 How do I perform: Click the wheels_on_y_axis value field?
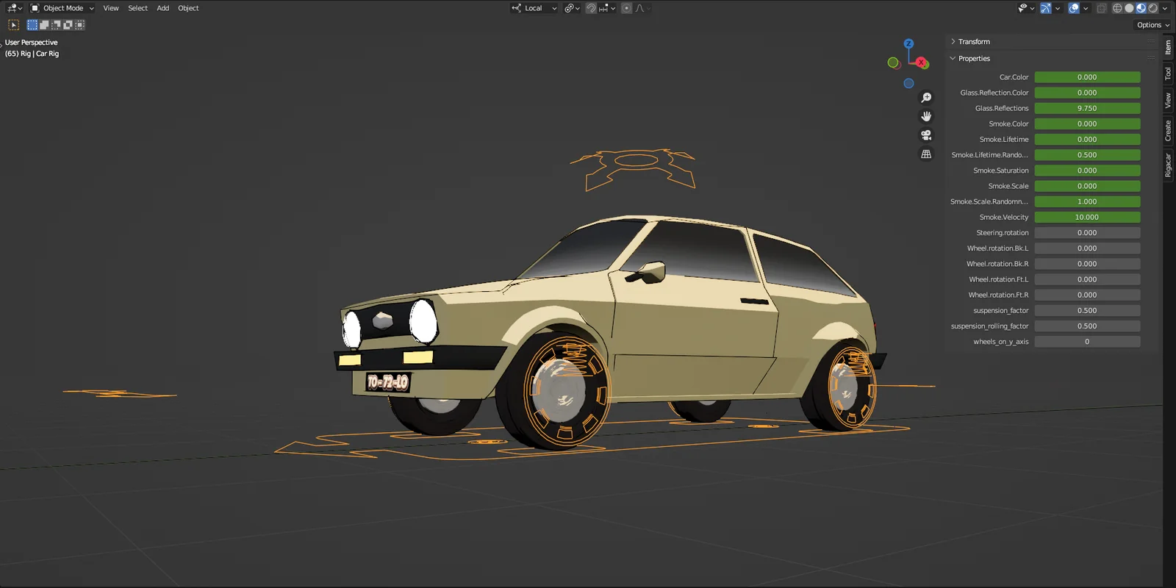pos(1087,342)
